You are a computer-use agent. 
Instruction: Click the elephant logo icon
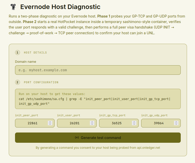tap(13, 7)
